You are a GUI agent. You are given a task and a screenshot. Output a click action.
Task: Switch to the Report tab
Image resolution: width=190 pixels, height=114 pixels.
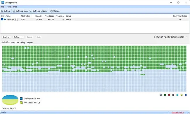click(x=30, y=43)
